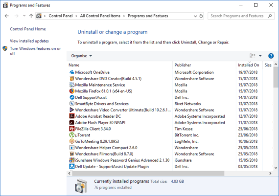The height and width of the screenshot is (196, 279).
Task: Click the µTorrent icon
Action: [71, 135]
